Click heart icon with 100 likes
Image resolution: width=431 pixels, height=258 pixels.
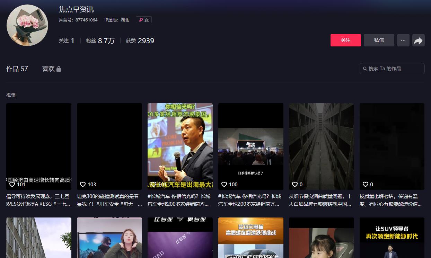pos(224,184)
